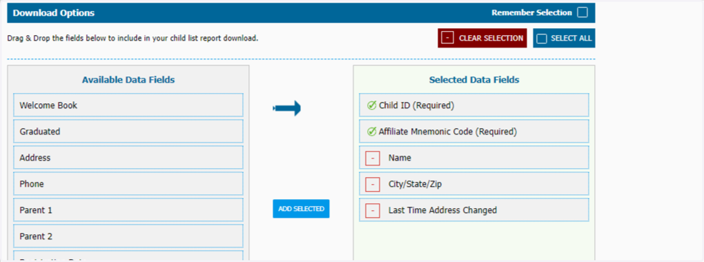Click the Add Selected button
Screen dimensions: 704x262
coord(301,209)
